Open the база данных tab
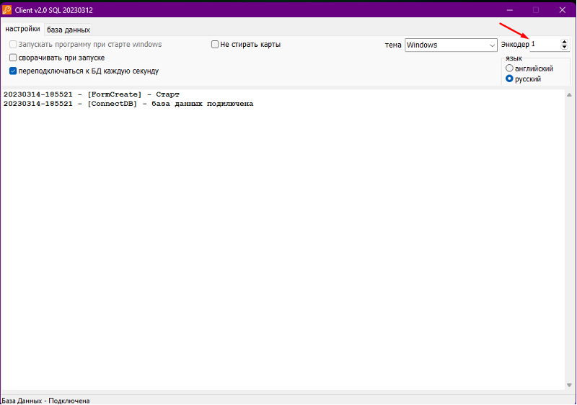This screenshot has height=405, width=577. [69, 30]
